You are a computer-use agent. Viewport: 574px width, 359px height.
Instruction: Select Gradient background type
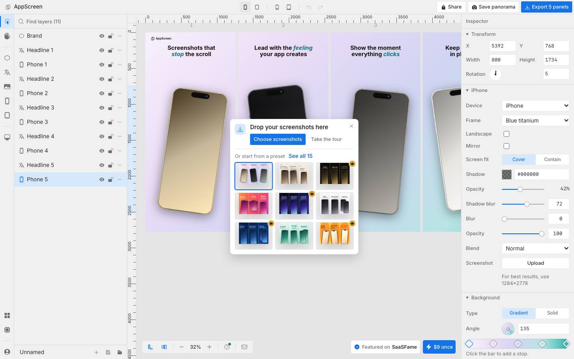coord(519,313)
